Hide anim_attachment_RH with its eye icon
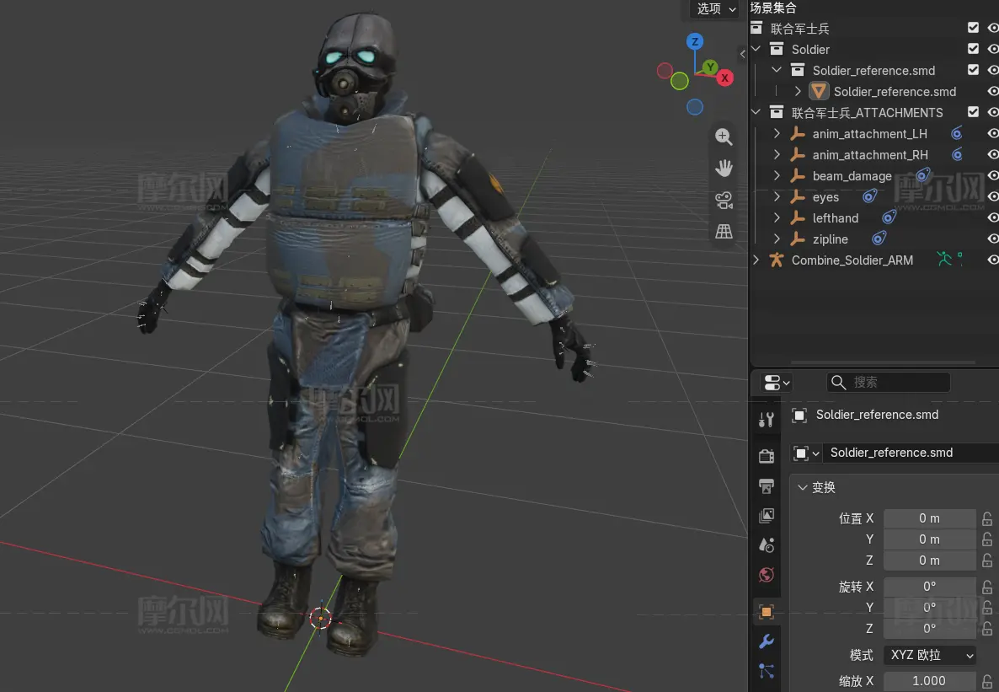The width and height of the screenshot is (999, 692). tap(992, 154)
